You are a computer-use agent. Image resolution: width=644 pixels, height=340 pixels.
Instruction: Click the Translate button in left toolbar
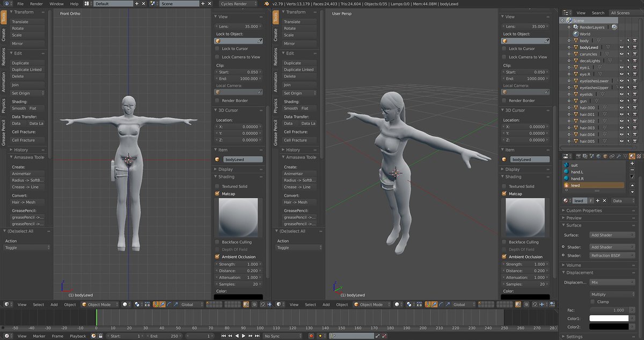(x=29, y=22)
